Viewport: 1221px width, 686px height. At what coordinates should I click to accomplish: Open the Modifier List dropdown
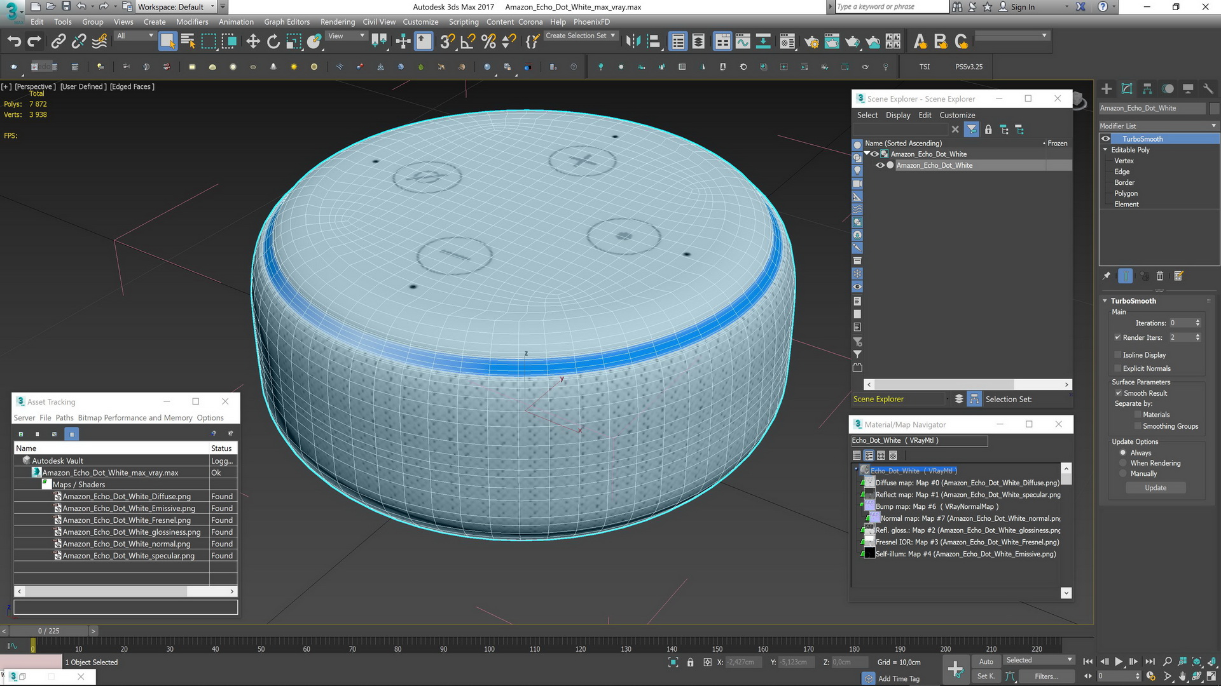(x=1158, y=126)
